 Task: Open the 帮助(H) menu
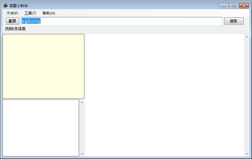(49, 13)
